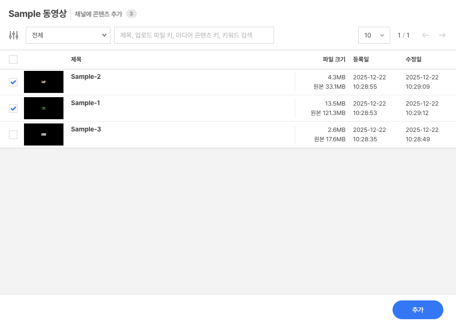Click the 전체 dropdown chevron

click(x=104, y=35)
